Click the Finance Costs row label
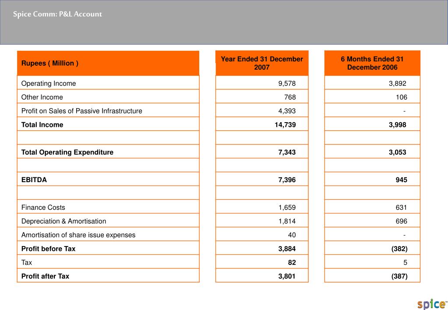The height and width of the screenshot is (310, 448). point(43,208)
